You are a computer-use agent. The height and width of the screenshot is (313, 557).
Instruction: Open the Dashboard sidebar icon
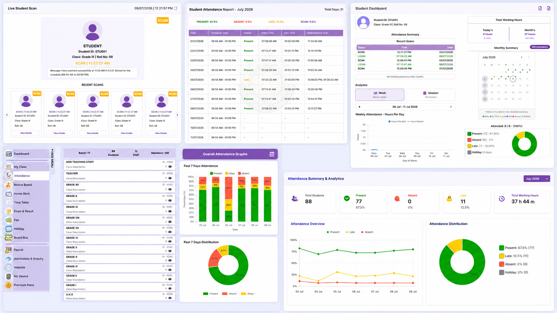[x=9, y=154]
